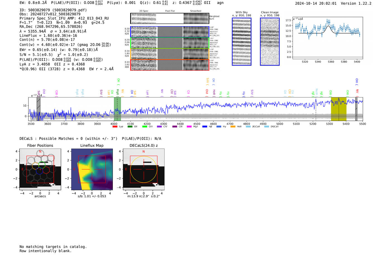The width and height of the screenshot is (391, 266).
Task: Click the HeII orange legend swatch
Action: (x=233, y=127)
